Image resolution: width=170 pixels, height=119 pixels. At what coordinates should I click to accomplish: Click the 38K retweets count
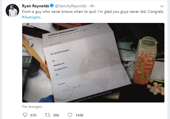point(56,115)
